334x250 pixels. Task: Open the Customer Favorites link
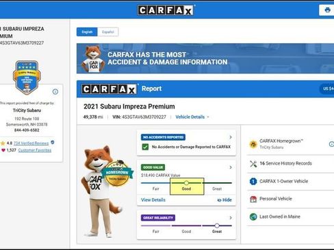[35, 150]
